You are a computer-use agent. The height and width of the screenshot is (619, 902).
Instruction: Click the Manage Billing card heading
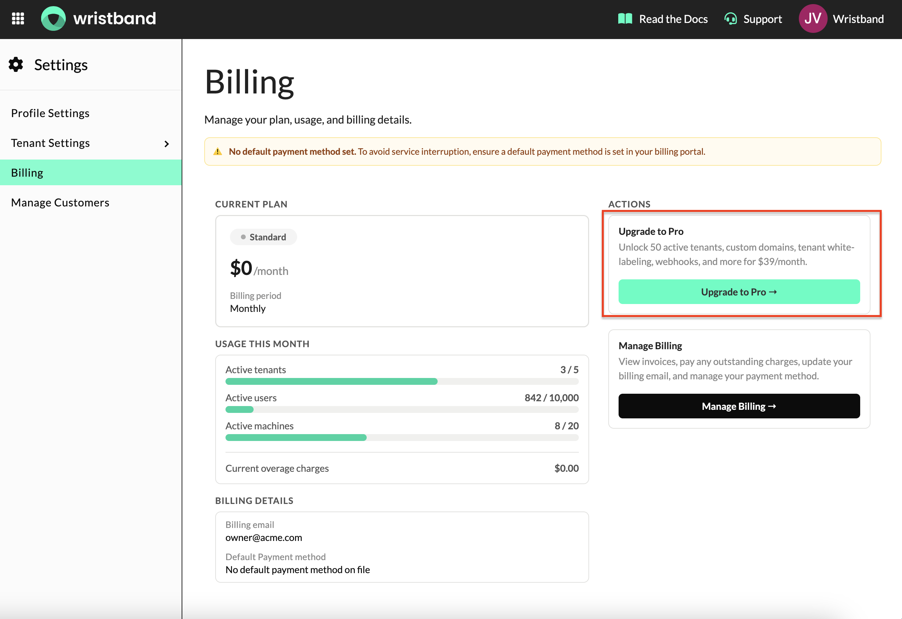pyautogui.click(x=650, y=346)
